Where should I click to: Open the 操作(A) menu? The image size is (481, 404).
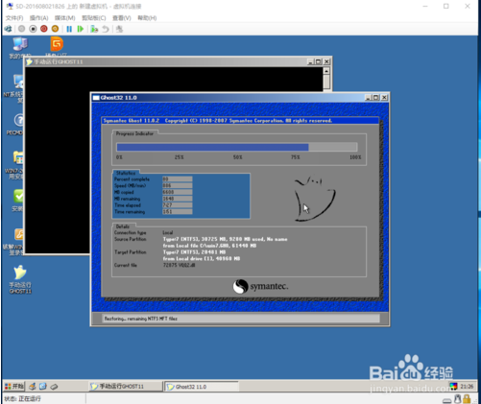click(38, 18)
